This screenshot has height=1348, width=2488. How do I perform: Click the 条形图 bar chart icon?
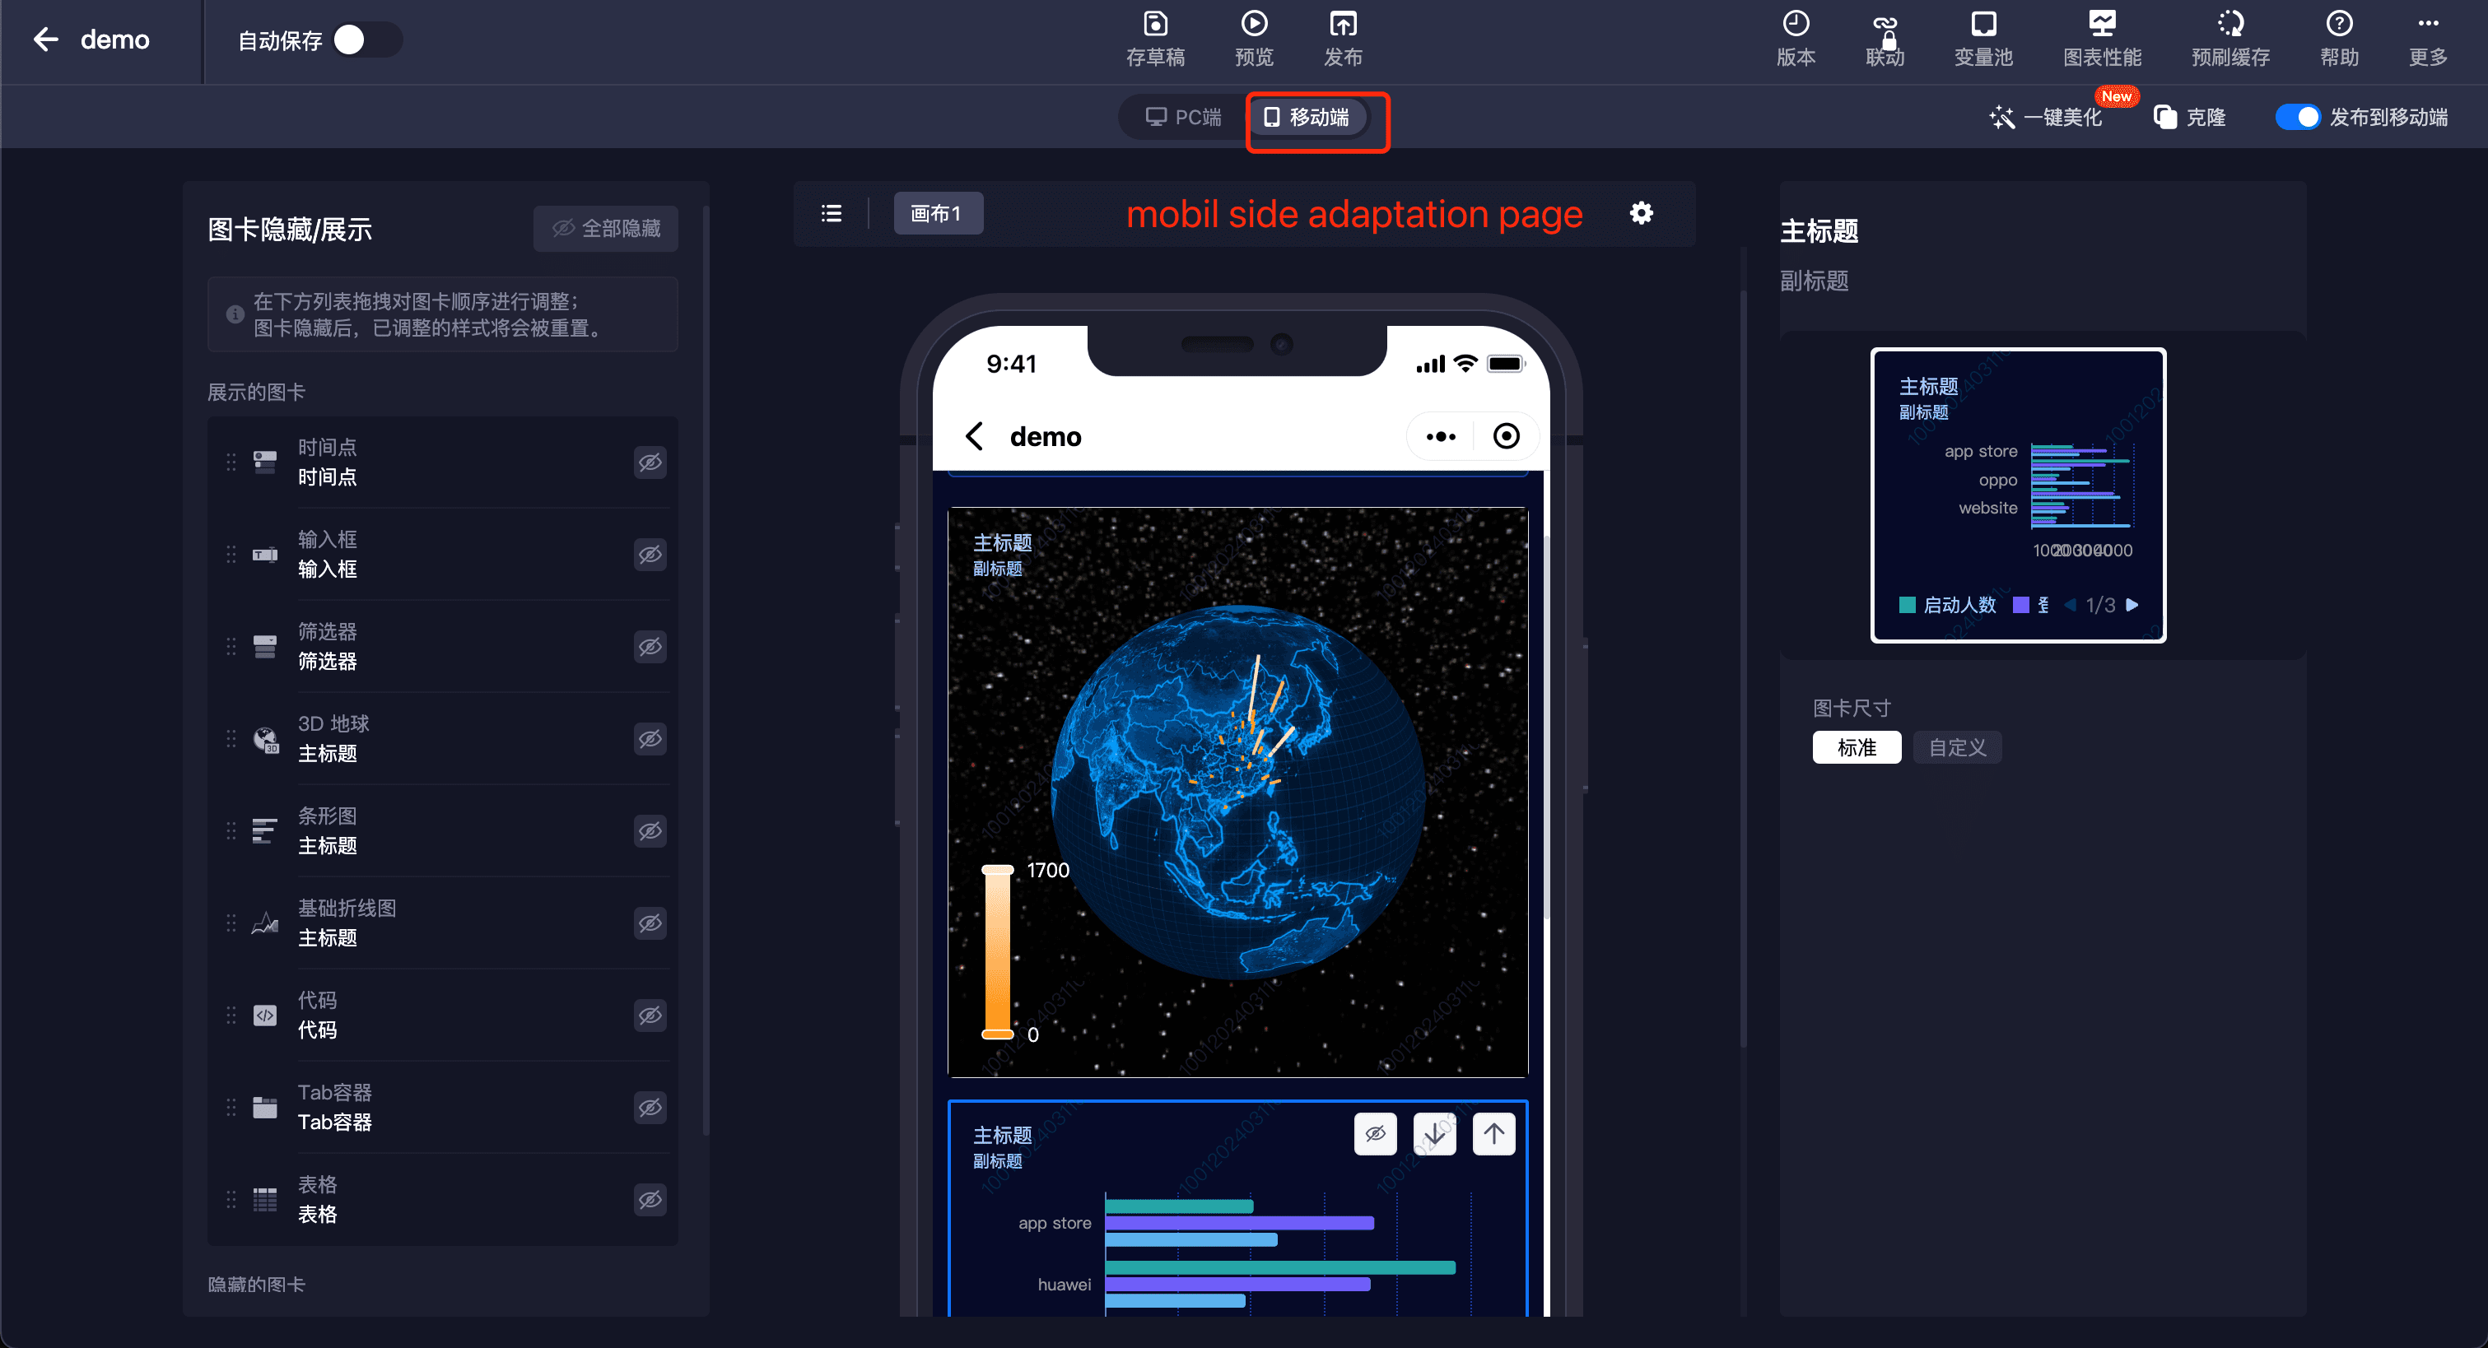(264, 830)
